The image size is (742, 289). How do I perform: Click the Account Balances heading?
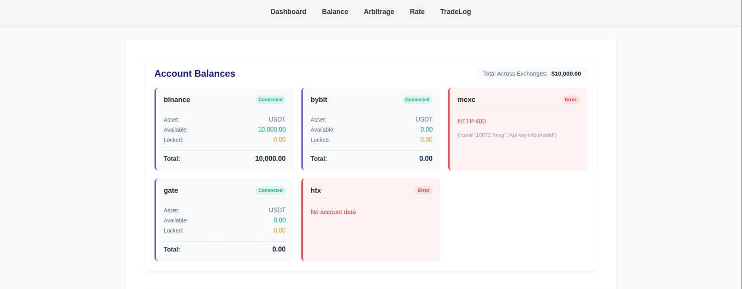pyautogui.click(x=195, y=73)
